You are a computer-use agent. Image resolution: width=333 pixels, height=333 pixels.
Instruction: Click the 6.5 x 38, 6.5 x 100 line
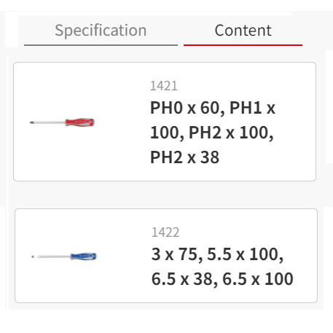pyautogui.click(x=222, y=279)
